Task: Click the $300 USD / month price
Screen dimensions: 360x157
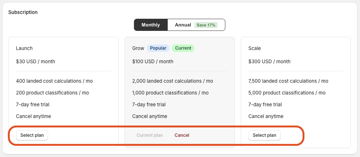Action: click(x=269, y=61)
